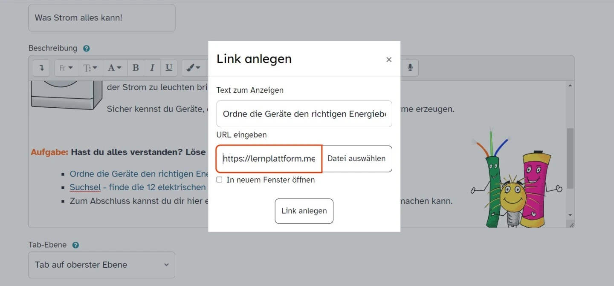The width and height of the screenshot is (614, 286).
Task: Enable In neuem Fenster öffnen checkbox
Action: (x=219, y=180)
